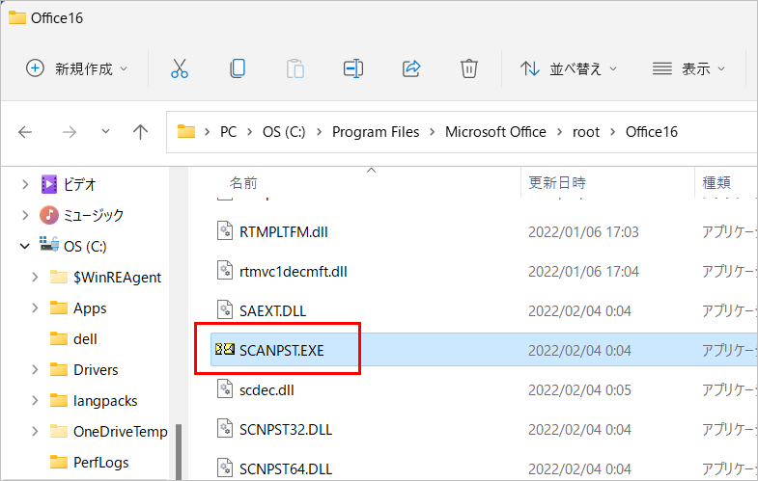The image size is (758, 481).
Task: Select PerfLogs folder in tree
Action: tap(100, 462)
